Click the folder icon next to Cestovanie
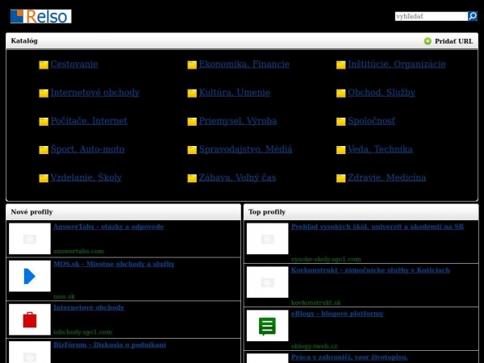The image size is (484, 363). pos(44,65)
